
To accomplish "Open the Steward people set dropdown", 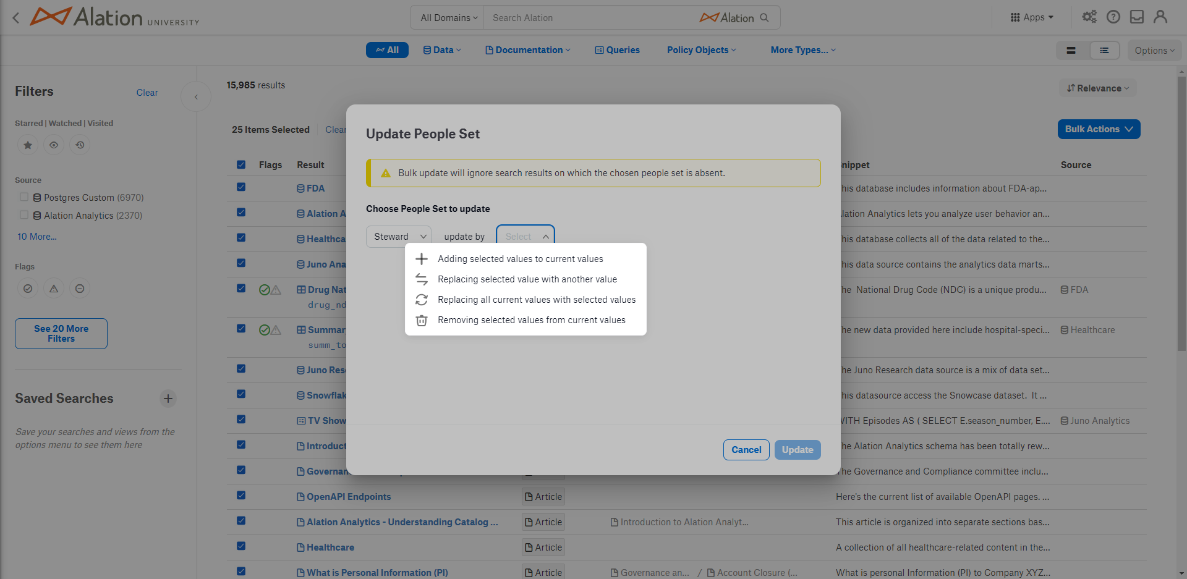I will 399,237.
